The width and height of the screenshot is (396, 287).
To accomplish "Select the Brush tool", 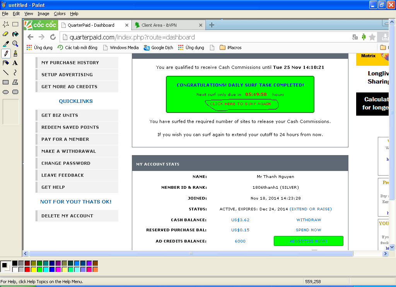I will (15, 53).
